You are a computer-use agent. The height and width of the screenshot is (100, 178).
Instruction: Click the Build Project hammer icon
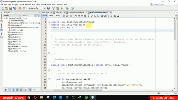click(x=53, y=8)
